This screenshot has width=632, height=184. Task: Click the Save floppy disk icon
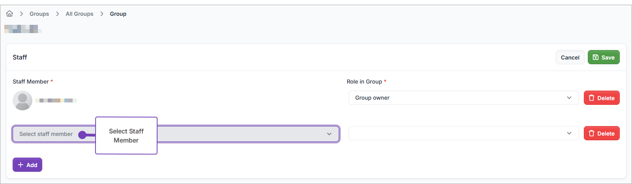[x=596, y=57]
